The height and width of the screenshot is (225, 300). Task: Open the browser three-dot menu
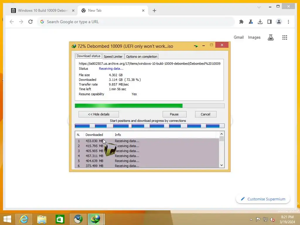(288, 22)
